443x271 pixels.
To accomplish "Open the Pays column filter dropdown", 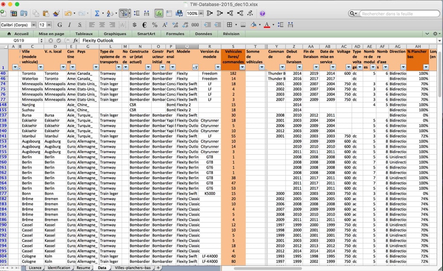I will [x=96, y=67].
